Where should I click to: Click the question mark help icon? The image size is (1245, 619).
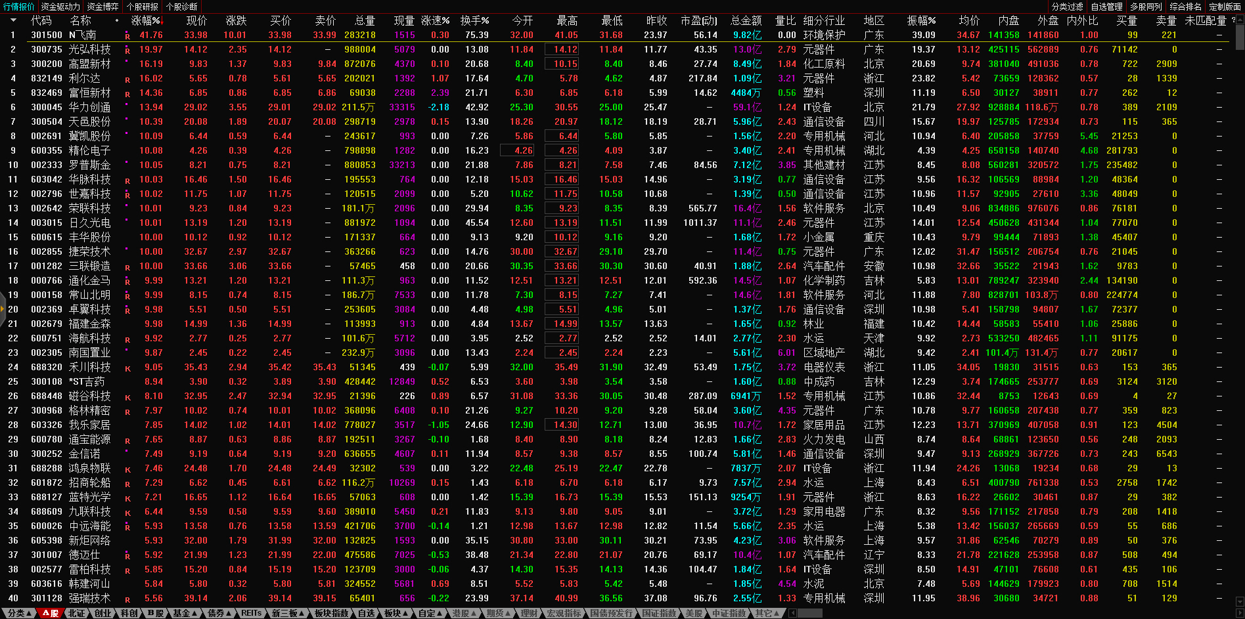(x=1233, y=20)
